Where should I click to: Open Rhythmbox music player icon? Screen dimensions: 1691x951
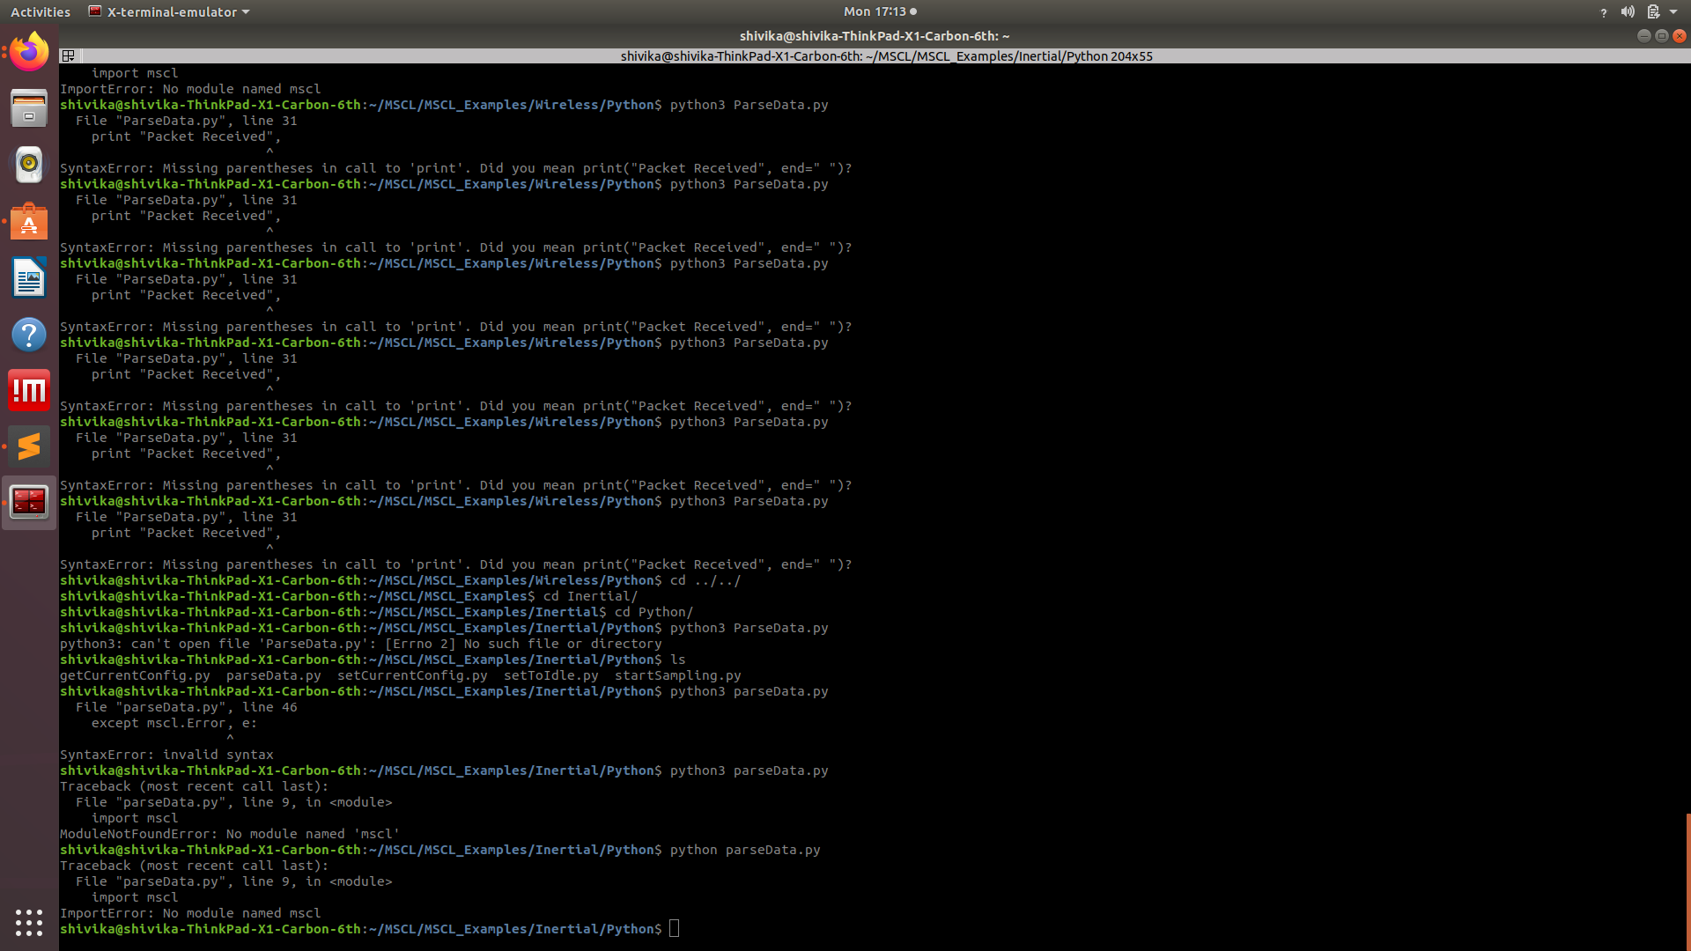tap(29, 165)
